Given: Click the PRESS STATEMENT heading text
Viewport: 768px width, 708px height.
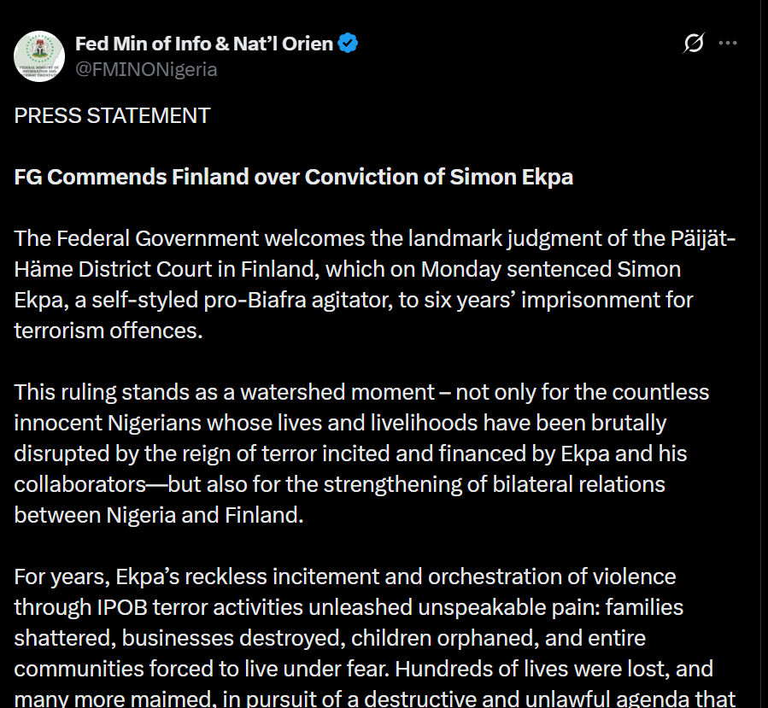Looking at the screenshot, I should click(x=112, y=116).
